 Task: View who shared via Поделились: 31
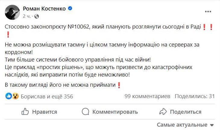[x=194, y=96]
